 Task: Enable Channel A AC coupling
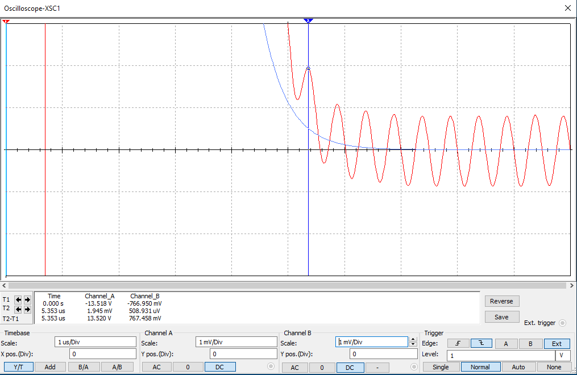(156, 367)
